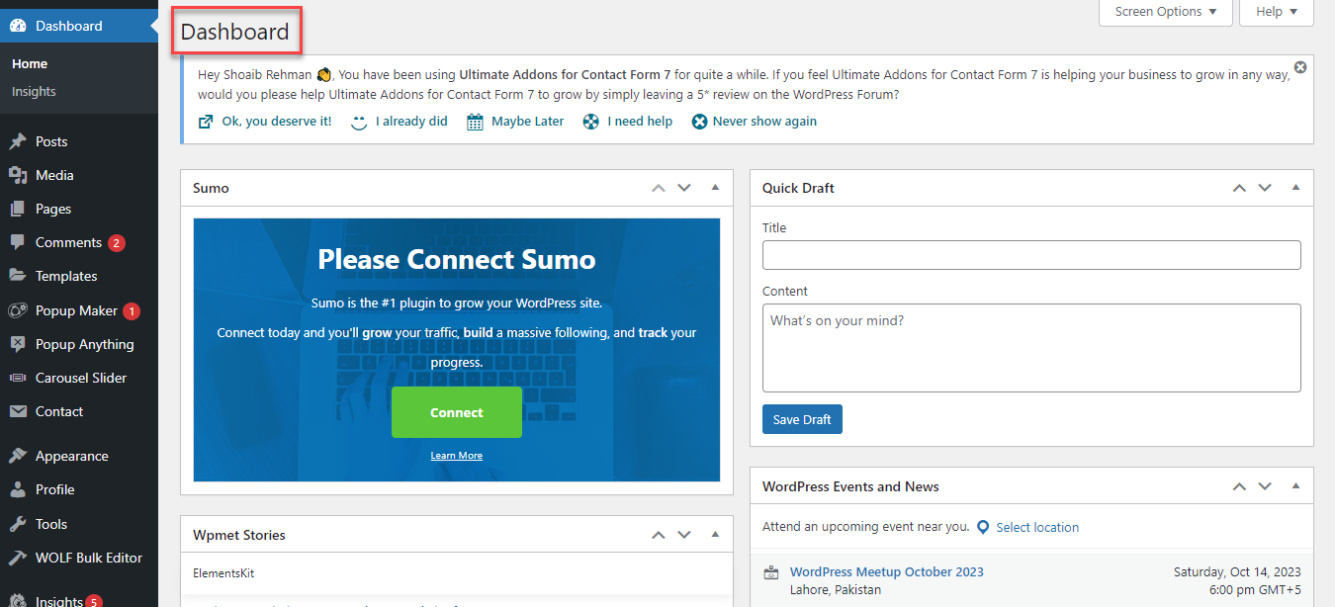This screenshot has width=1335, height=607.
Task: Collapse the Wpmet Stories panel
Action: (x=715, y=535)
